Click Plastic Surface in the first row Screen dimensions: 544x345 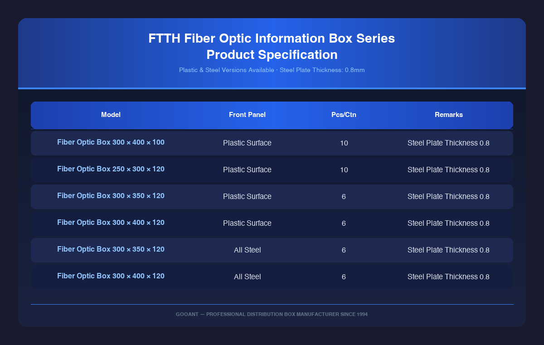pyautogui.click(x=247, y=143)
